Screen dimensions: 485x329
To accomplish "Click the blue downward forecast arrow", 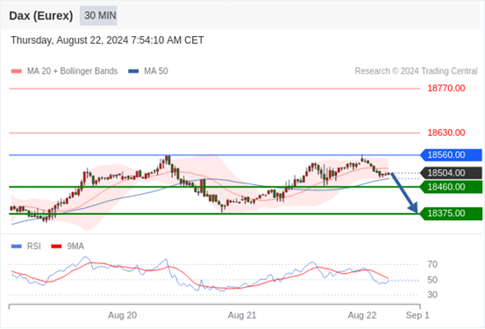I will click(404, 193).
